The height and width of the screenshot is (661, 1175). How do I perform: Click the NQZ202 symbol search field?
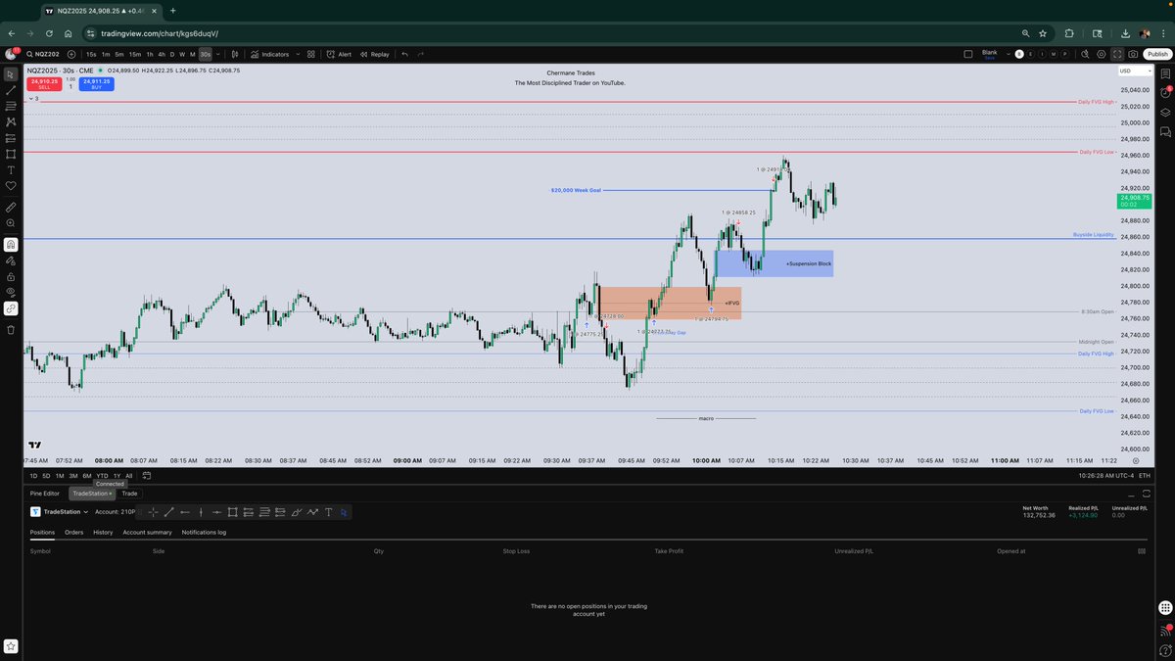[x=44, y=54]
